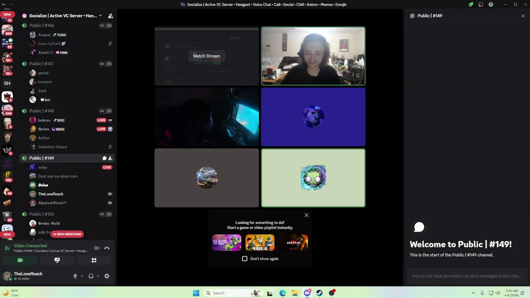
Task: Open Quinn's LIVE stream badge
Action: point(101,129)
